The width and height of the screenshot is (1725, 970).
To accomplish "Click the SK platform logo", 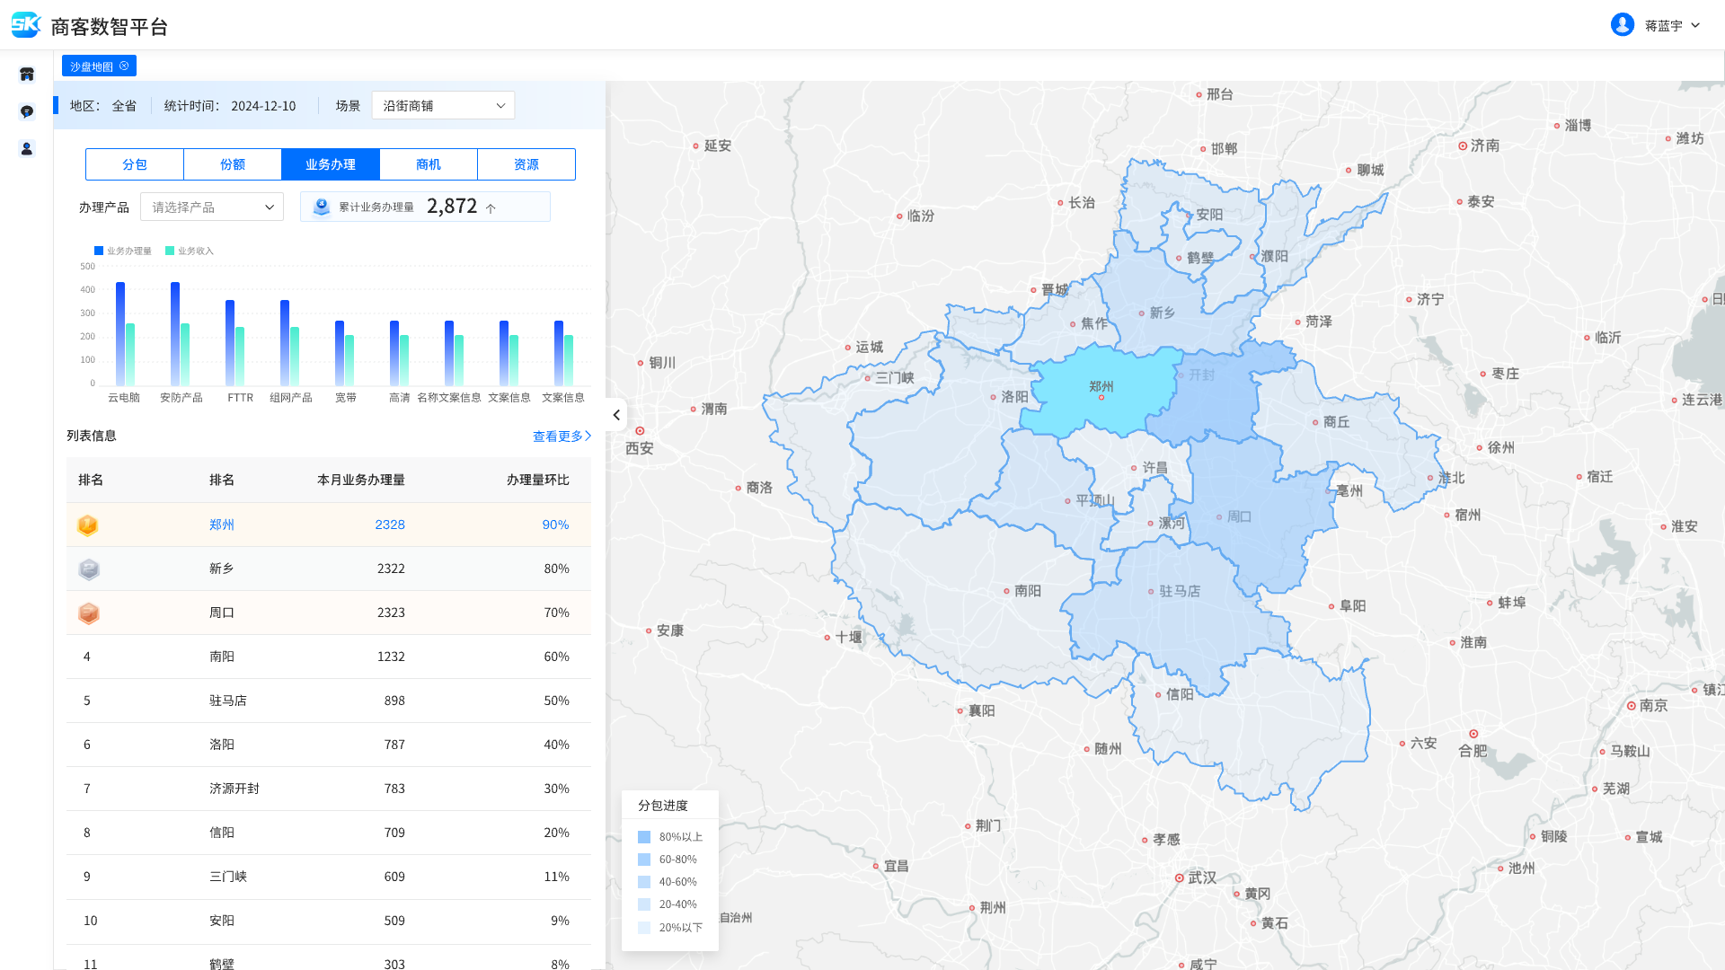I will pyautogui.click(x=26, y=25).
